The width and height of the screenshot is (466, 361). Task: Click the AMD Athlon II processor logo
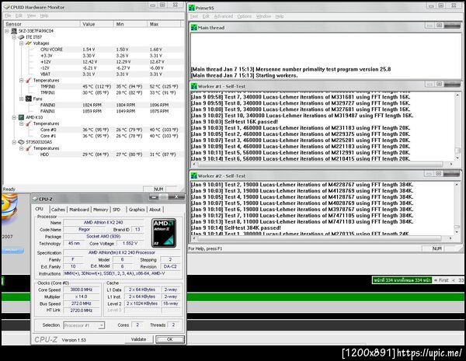164,233
